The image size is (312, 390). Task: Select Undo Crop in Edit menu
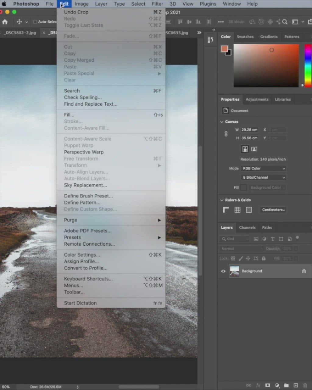click(76, 12)
